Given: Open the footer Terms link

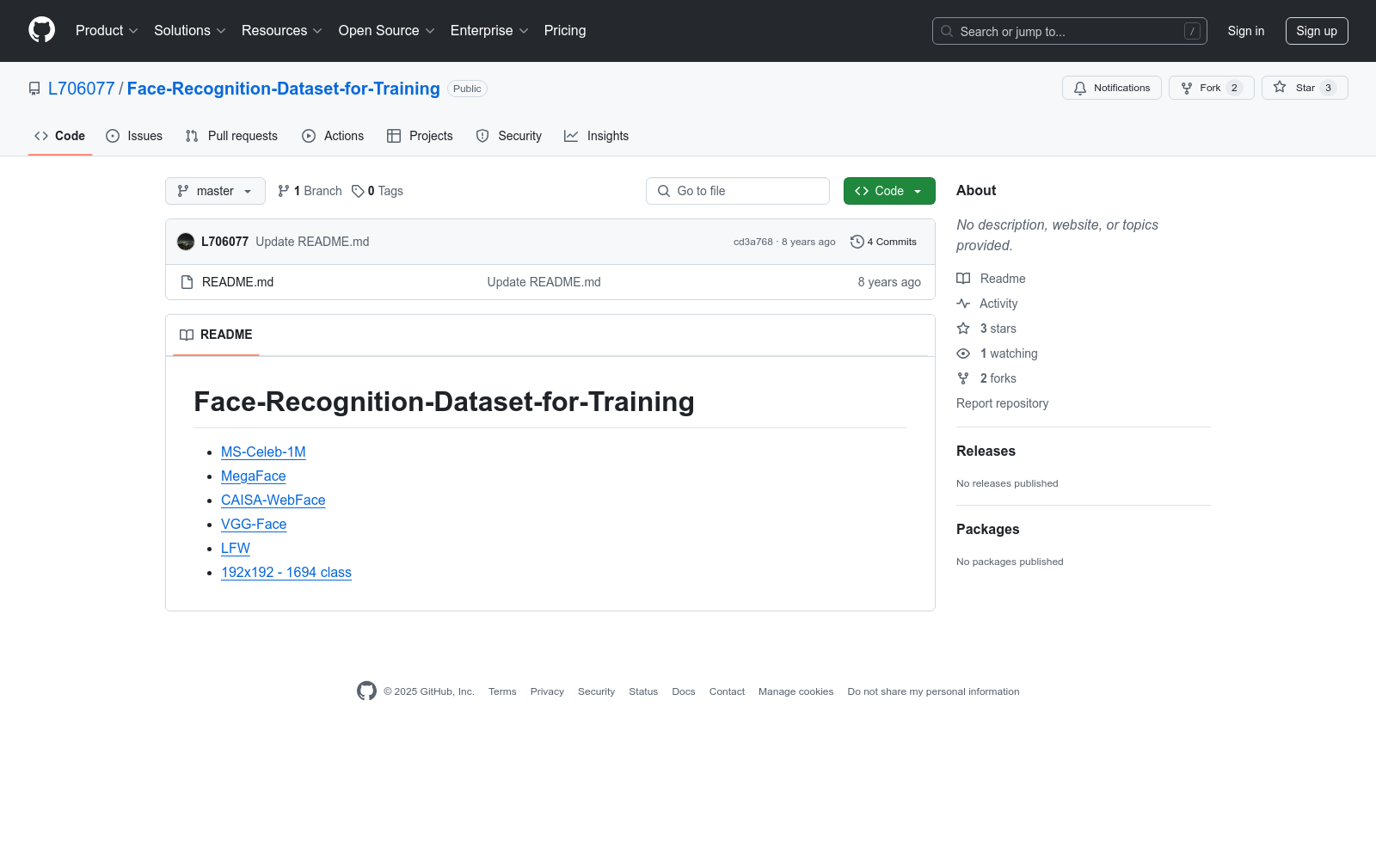Looking at the screenshot, I should [502, 691].
